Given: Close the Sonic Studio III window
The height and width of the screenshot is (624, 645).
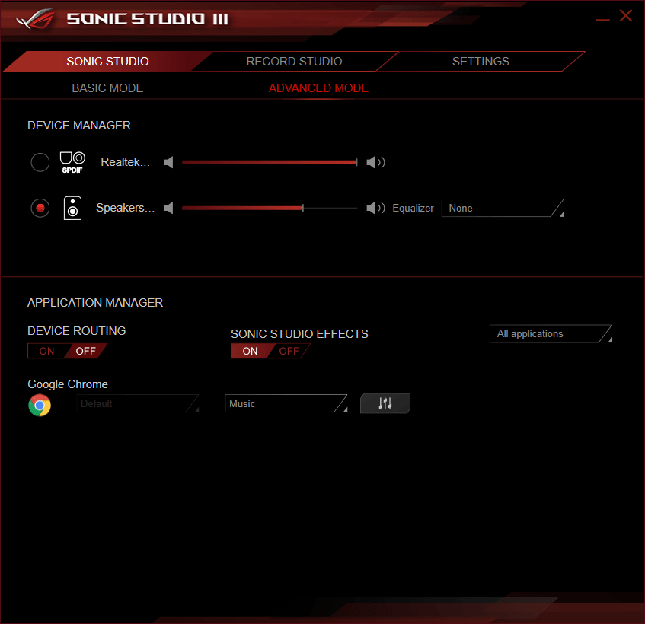Looking at the screenshot, I should tap(626, 16).
